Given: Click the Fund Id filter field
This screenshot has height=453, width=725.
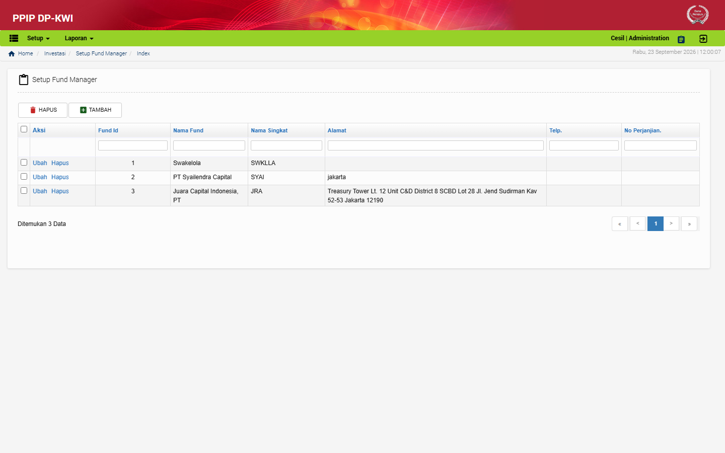Looking at the screenshot, I should click(x=133, y=145).
